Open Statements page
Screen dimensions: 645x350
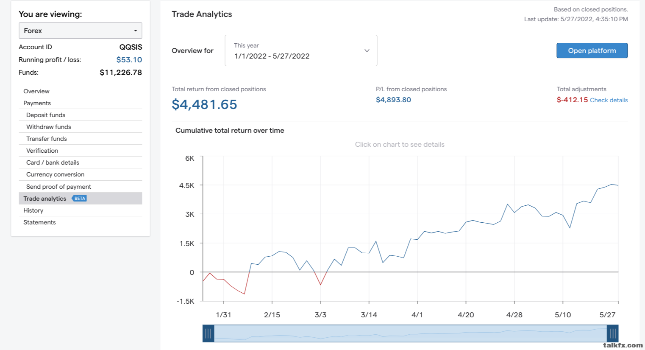click(81, 222)
